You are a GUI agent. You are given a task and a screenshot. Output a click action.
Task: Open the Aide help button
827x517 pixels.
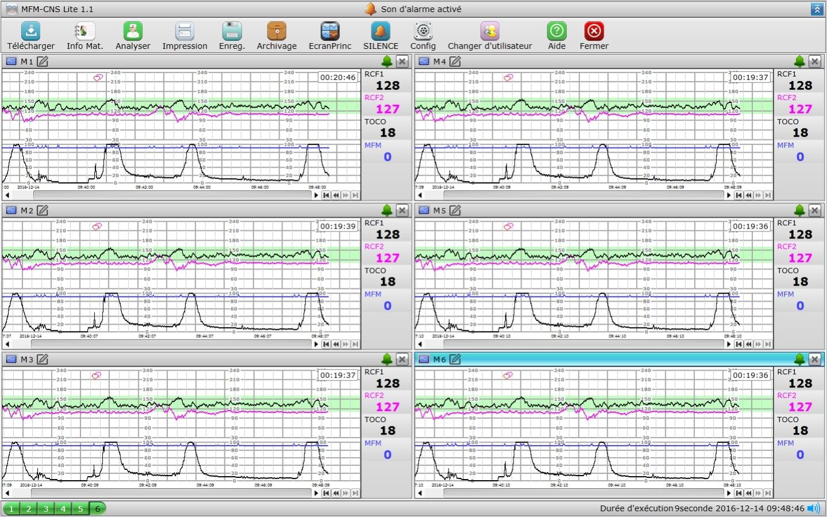pyautogui.click(x=556, y=31)
